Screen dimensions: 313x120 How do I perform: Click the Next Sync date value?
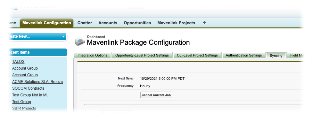coord(162,79)
